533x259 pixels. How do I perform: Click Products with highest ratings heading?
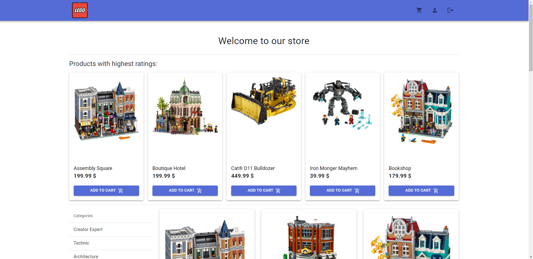tap(113, 64)
